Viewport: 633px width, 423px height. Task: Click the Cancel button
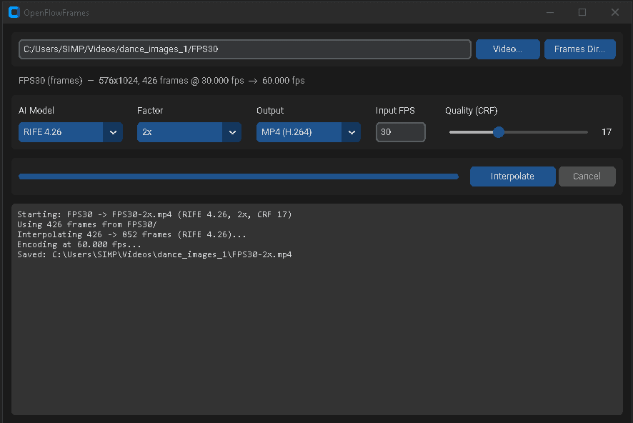pos(587,176)
